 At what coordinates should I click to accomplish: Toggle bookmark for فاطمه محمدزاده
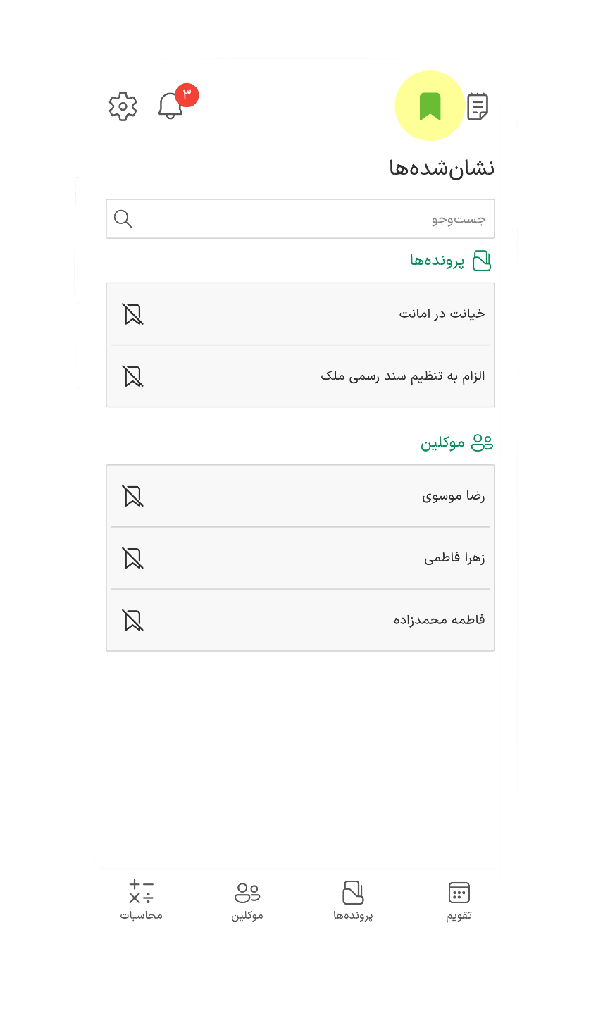132,620
